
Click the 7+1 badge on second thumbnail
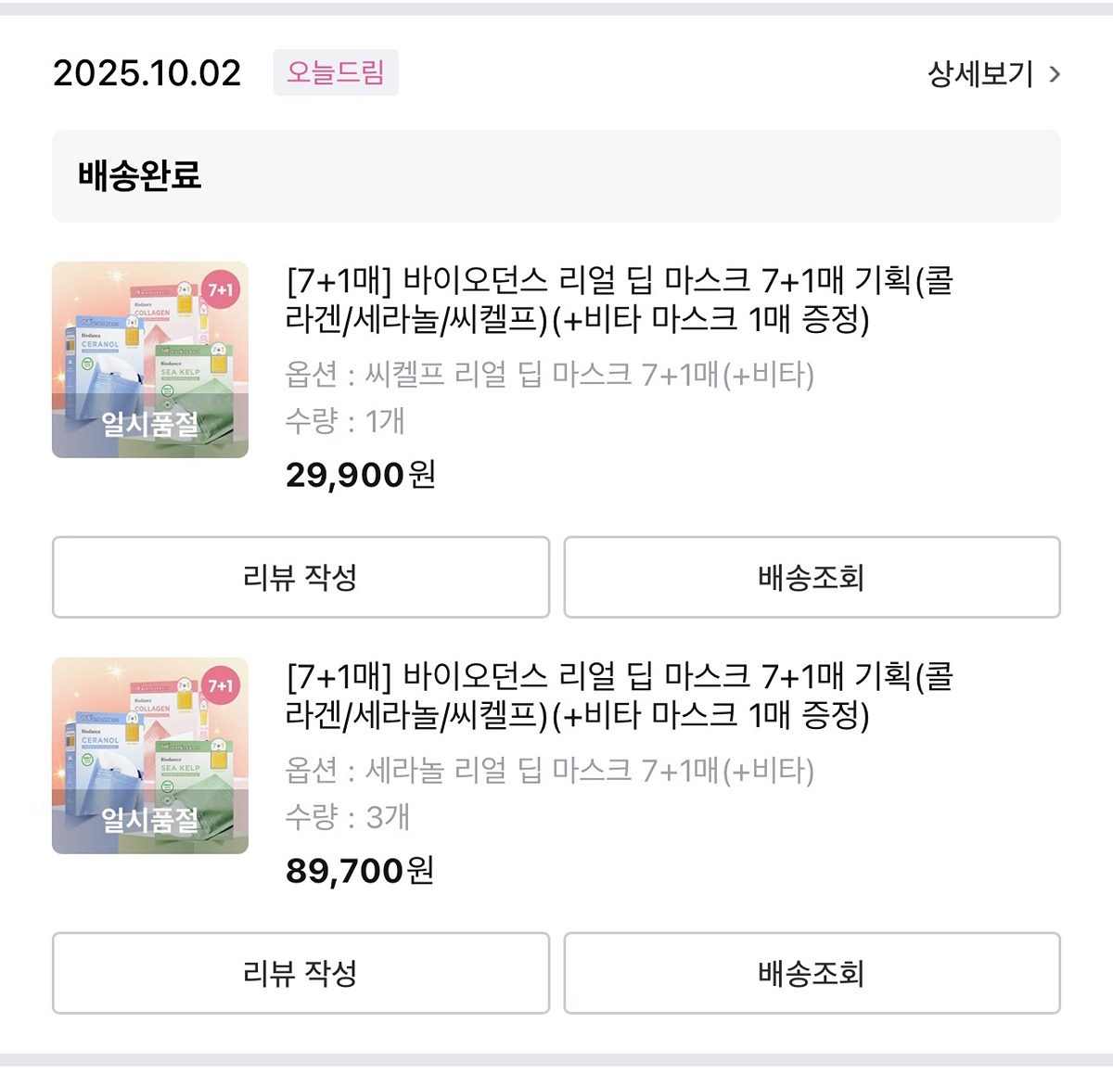[221, 686]
